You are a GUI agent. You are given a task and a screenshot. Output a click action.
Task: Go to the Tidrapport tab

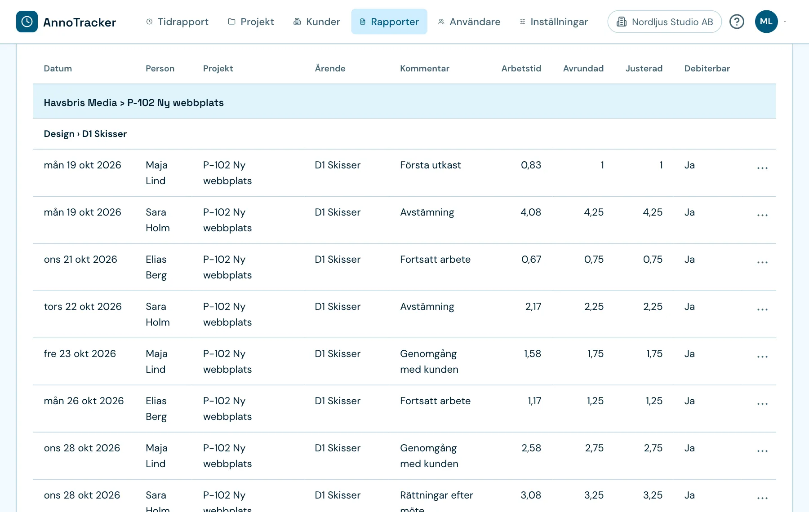178,22
